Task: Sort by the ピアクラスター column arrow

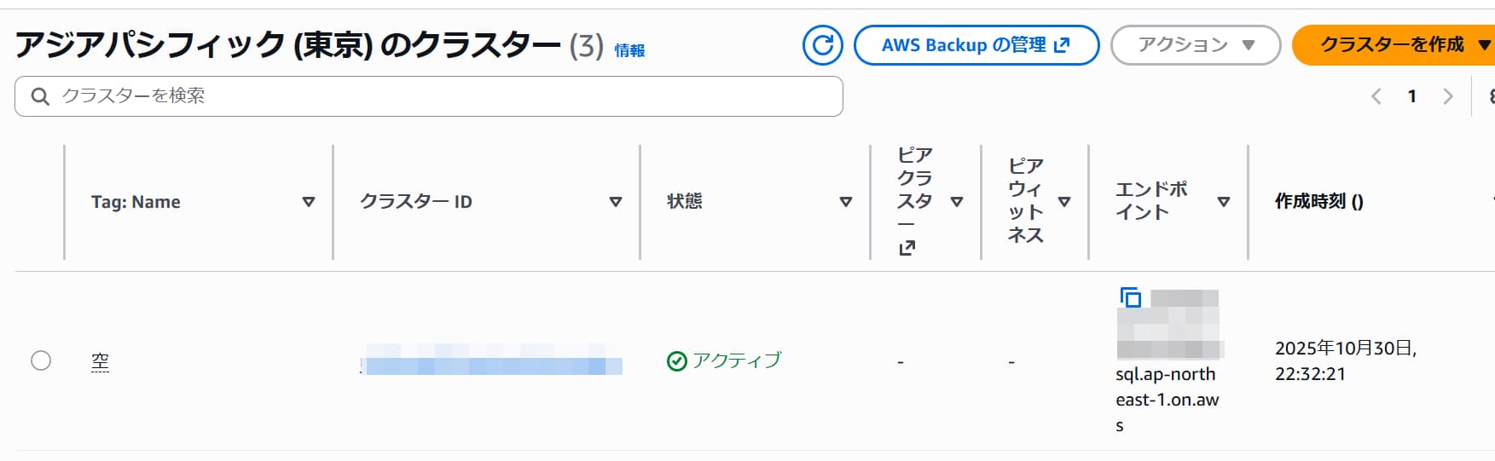Action: pos(957,202)
